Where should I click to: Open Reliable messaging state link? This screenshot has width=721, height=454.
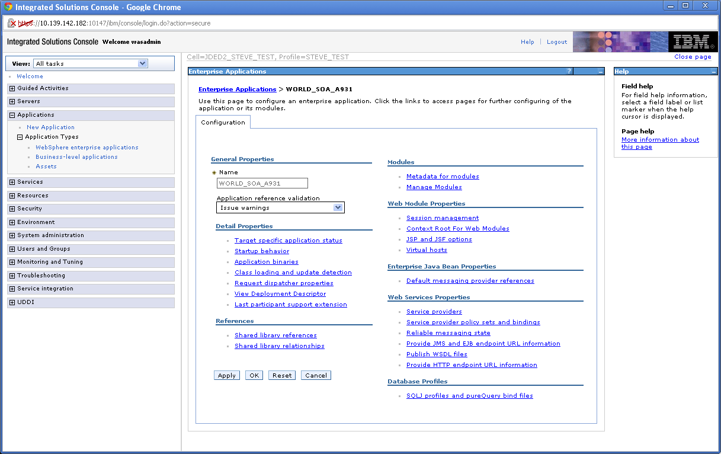448,333
